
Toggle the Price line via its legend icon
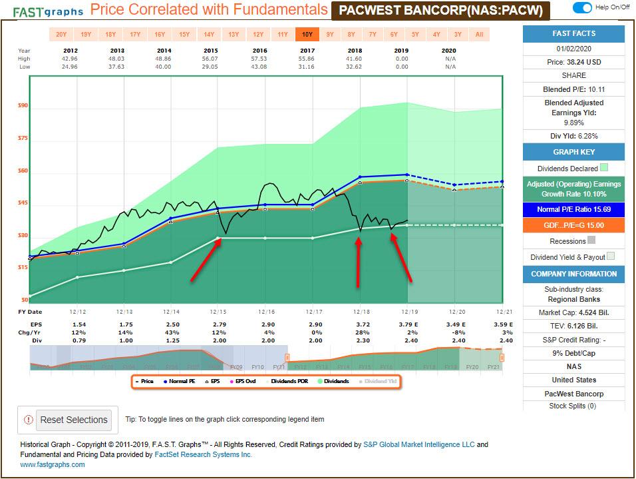(137, 381)
